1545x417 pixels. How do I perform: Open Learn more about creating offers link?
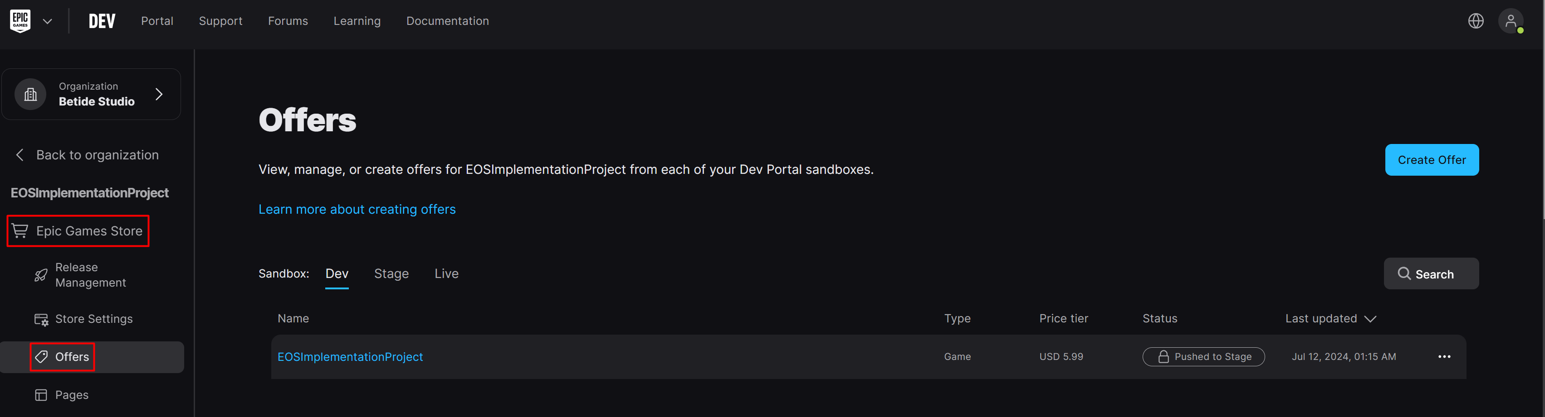(x=357, y=209)
